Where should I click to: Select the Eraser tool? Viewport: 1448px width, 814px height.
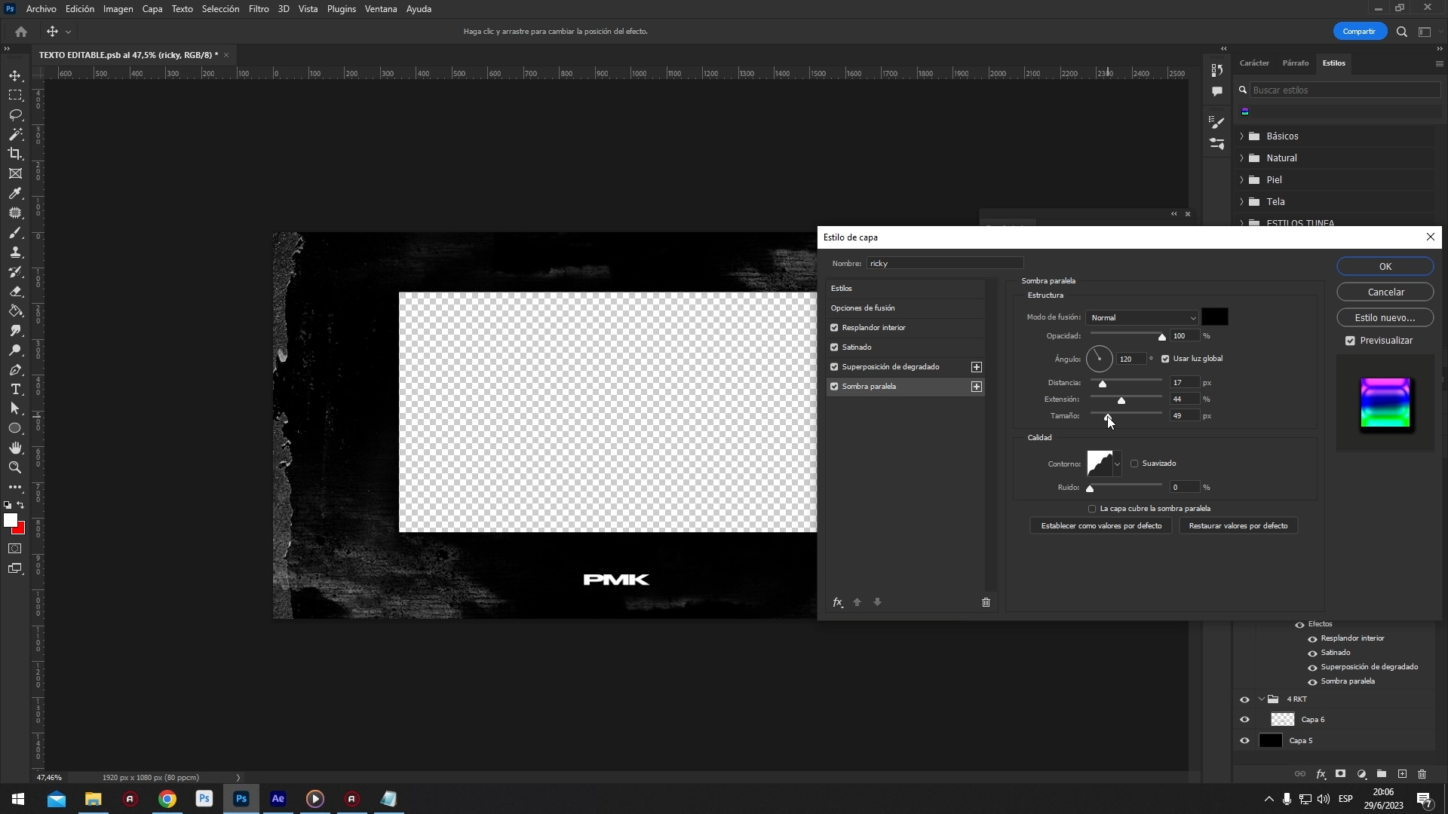click(15, 291)
